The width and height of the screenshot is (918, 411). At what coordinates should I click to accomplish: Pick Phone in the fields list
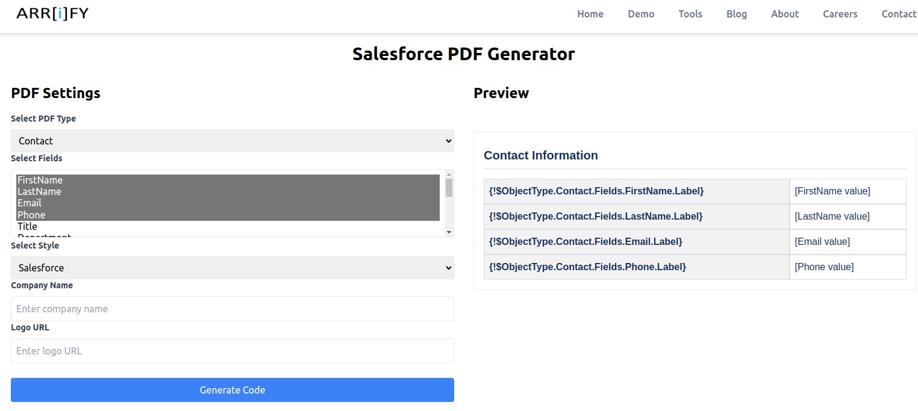pyautogui.click(x=31, y=215)
